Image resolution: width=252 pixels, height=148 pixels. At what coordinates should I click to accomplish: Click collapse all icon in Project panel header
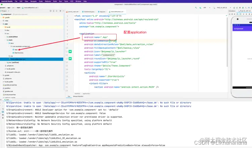[56, 11]
